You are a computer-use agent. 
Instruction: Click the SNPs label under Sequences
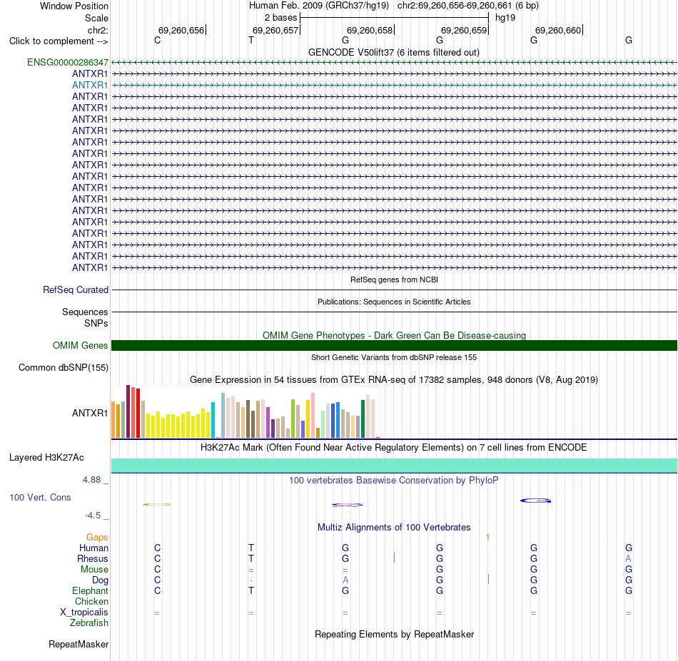[96, 323]
